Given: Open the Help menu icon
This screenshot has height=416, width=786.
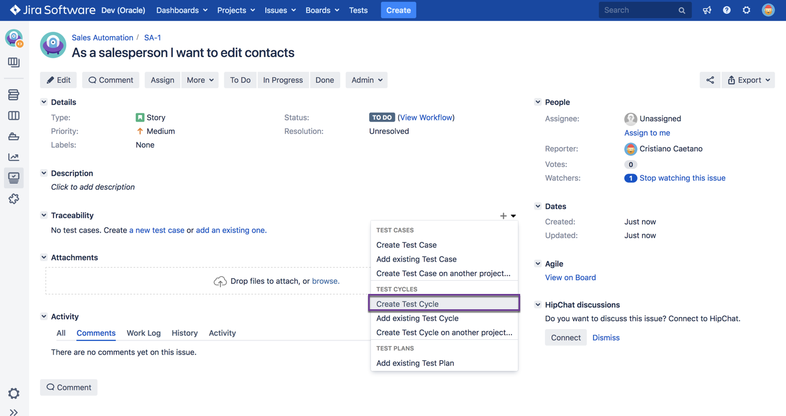Looking at the screenshot, I should (x=726, y=10).
